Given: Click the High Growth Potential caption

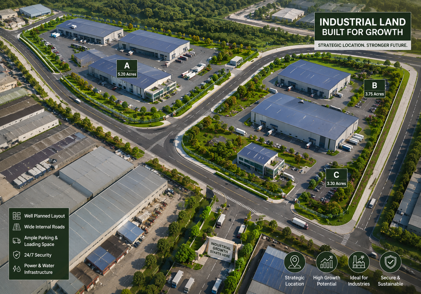Looking at the screenshot, I should coord(326,281).
